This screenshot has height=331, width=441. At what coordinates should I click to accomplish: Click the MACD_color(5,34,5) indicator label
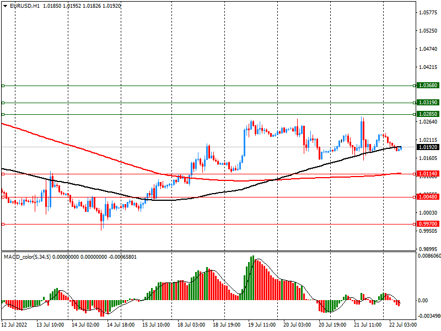tap(28, 257)
